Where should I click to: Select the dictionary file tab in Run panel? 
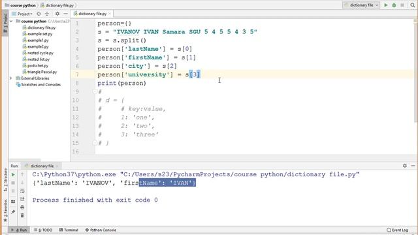tap(42, 166)
